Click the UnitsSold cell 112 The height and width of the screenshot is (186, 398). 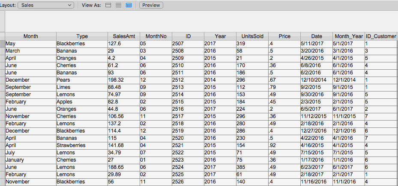[252, 87]
